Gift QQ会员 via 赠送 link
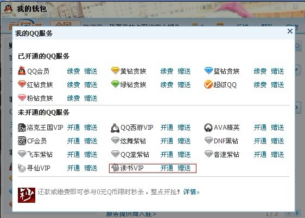 [x=91, y=71]
